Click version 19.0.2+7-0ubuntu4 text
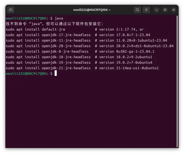184x154 pixels. coord(126,62)
